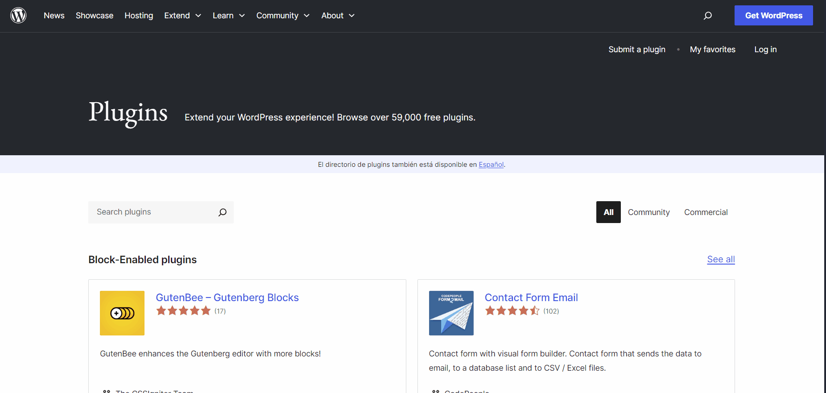The width and height of the screenshot is (826, 393).
Task: Switch to Community plugins filter
Action: click(x=648, y=212)
